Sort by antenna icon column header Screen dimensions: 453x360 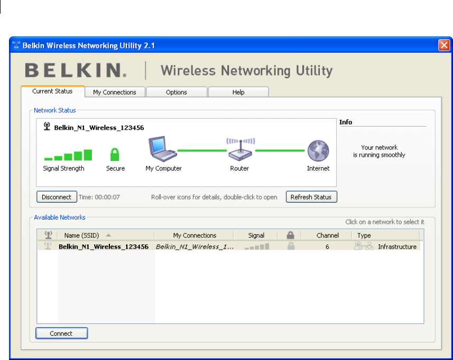click(x=48, y=235)
